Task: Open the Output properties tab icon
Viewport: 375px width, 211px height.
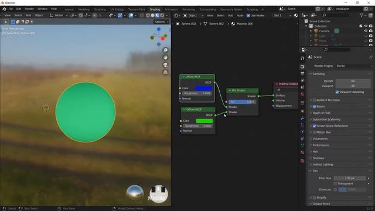Action: click(302, 73)
